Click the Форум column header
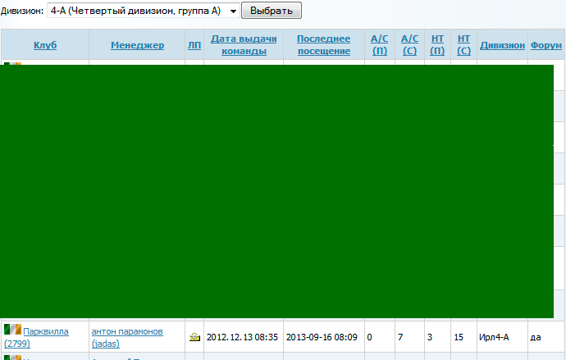Viewport: 566px width, 360px height. 545,45
